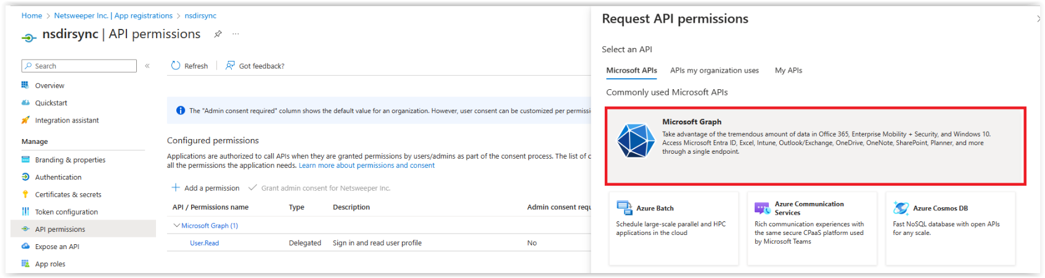Click the 'No' admin consent cell
The height and width of the screenshot is (278, 1045).
pos(532,243)
